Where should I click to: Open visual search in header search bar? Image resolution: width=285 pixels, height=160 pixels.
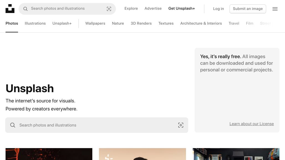109,9
